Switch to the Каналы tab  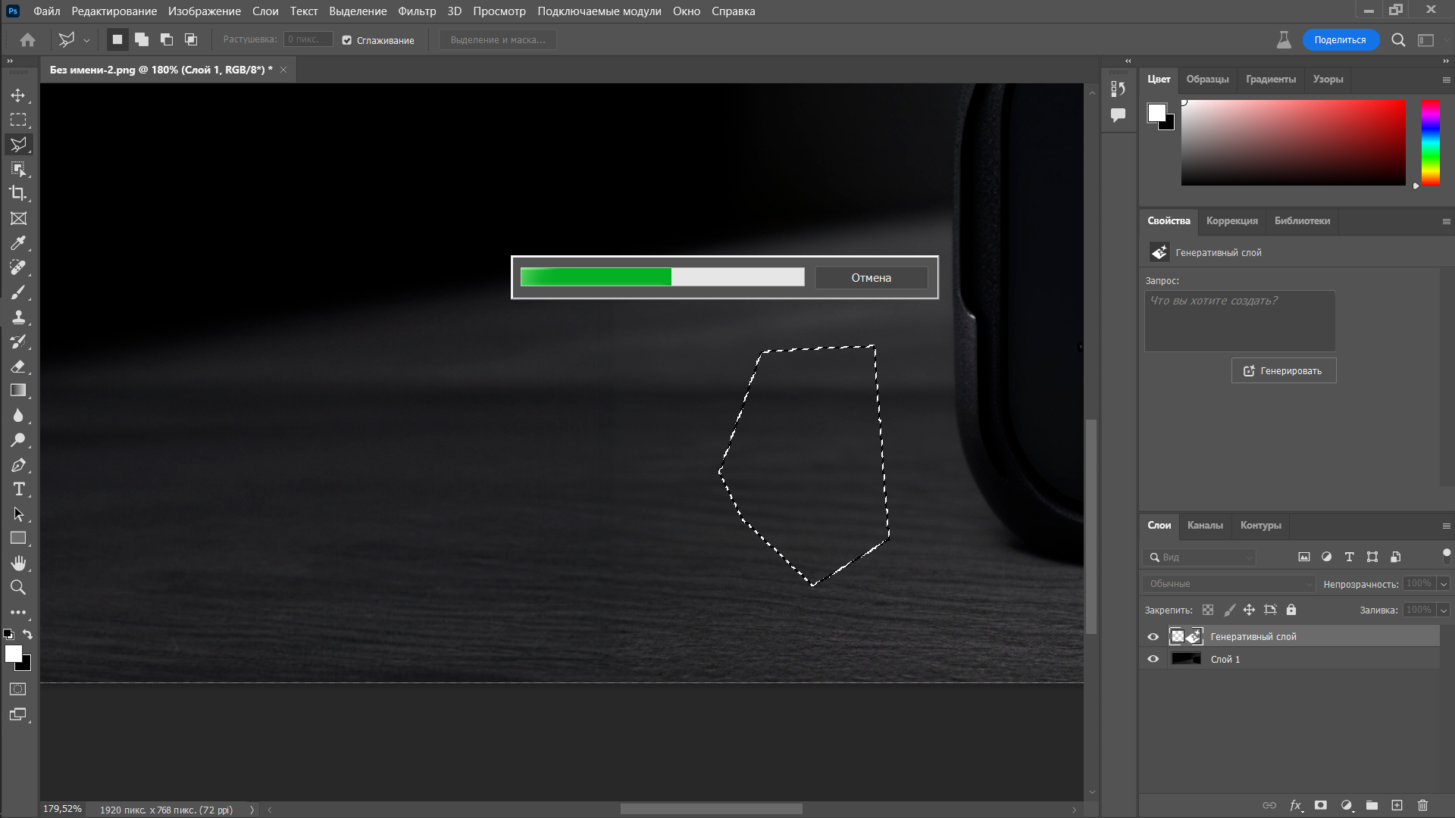click(x=1206, y=525)
